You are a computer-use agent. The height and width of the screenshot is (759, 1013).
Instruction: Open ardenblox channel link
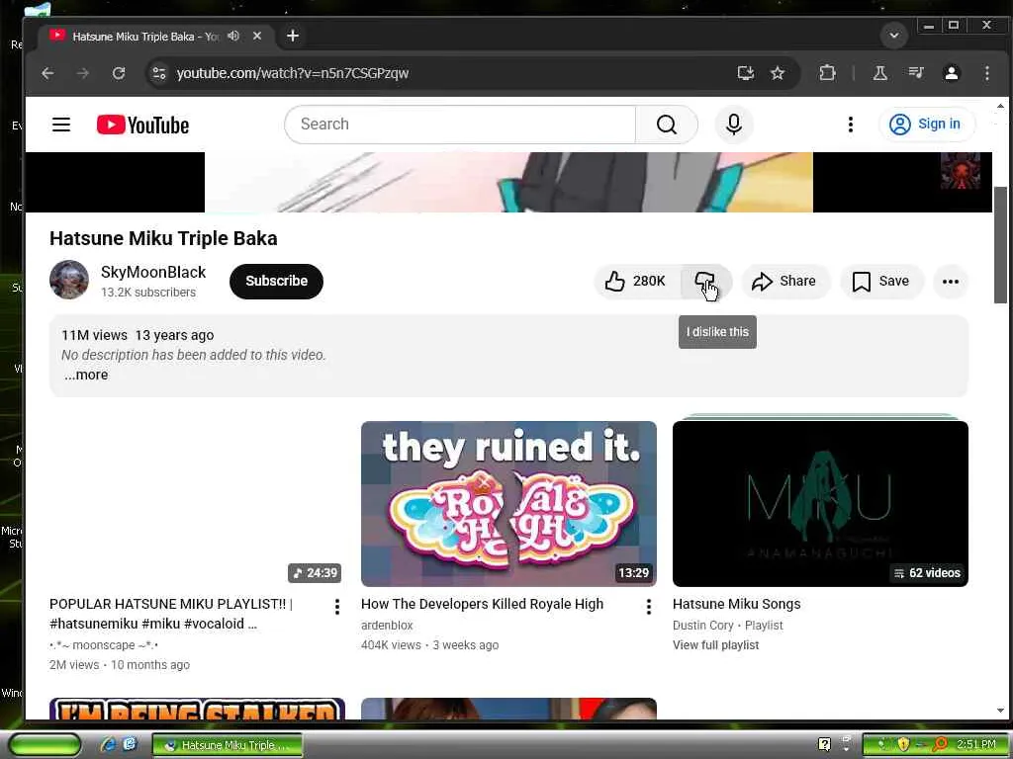[x=387, y=626]
